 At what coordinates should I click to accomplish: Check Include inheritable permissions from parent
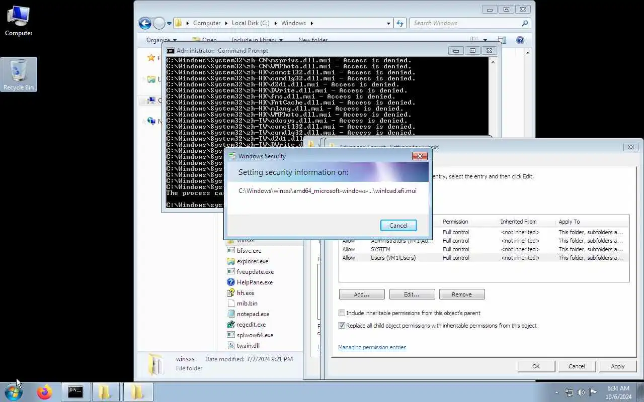tap(342, 313)
